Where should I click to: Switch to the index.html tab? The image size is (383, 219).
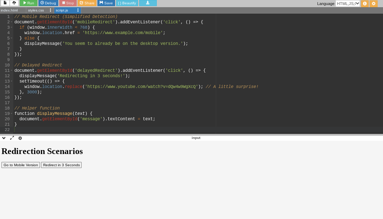[9, 10]
